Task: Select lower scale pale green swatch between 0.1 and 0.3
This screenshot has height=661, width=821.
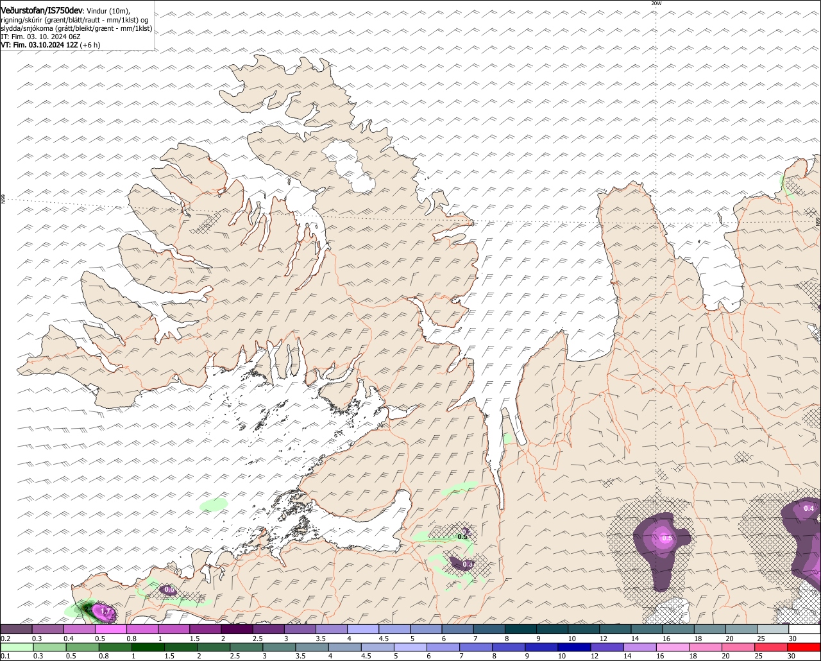Action: click(17, 647)
